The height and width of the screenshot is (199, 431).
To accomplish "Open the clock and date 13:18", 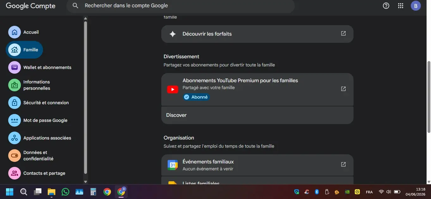I will [416, 192].
